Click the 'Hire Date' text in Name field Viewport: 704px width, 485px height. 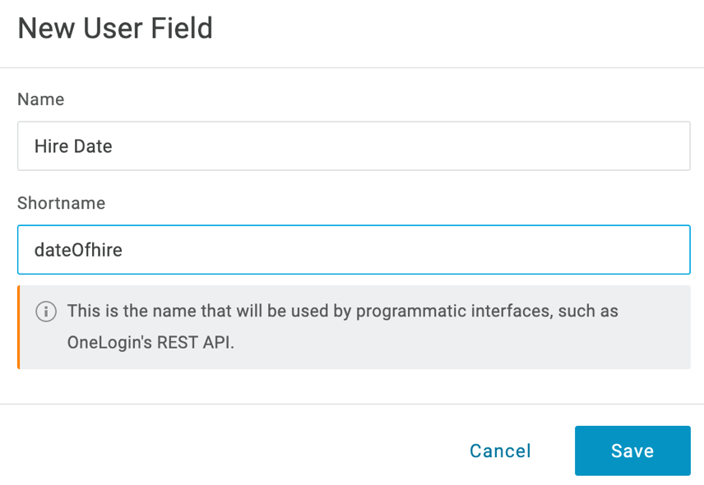click(x=73, y=146)
